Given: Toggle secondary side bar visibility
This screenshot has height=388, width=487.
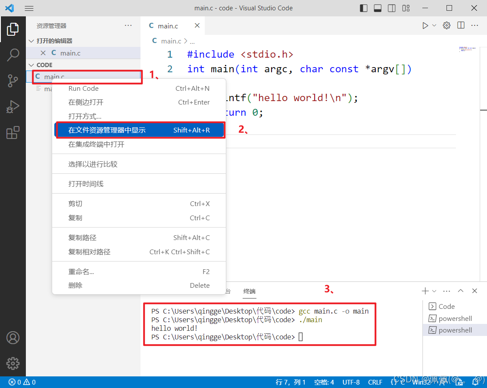Looking at the screenshot, I should 392,8.
